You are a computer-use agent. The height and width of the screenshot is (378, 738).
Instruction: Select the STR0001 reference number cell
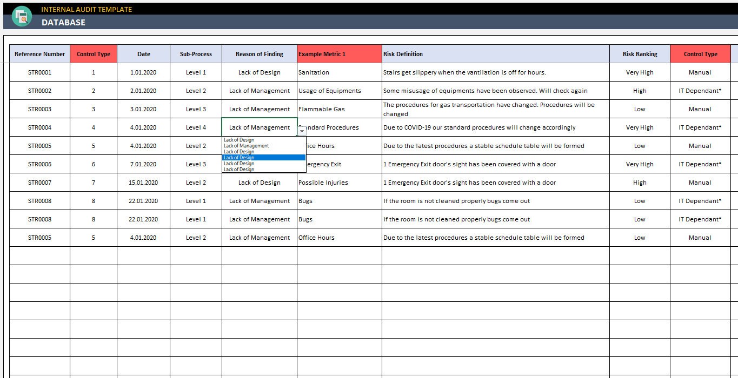(x=39, y=72)
